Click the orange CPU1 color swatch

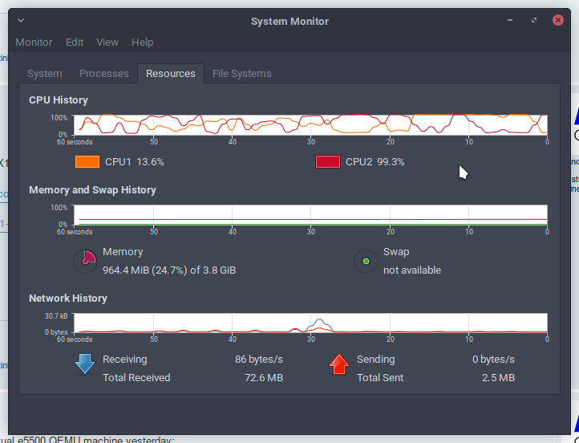click(x=87, y=161)
